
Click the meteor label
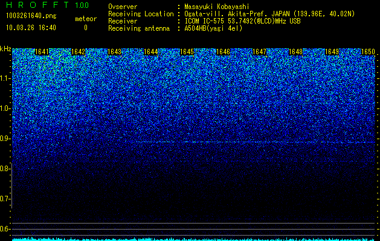tap(86, 19)
